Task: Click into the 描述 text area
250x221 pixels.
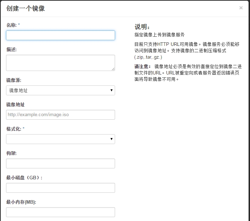Action: (61, 63)
